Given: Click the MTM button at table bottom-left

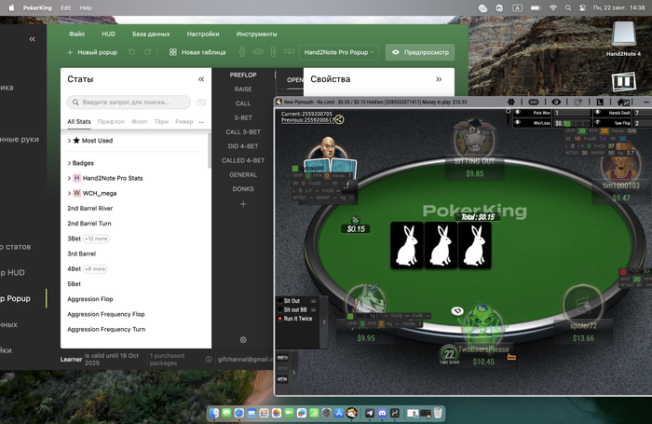Looking at the screenshot, I should (282, 379).
